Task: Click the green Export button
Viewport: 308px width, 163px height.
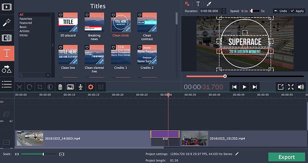Action: [287, 157]
